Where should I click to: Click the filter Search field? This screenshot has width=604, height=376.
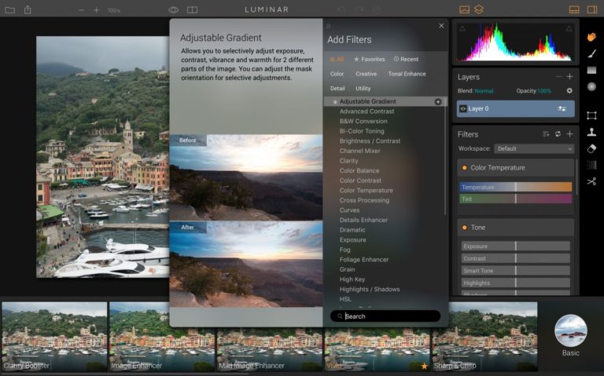[x=389, y=316]
